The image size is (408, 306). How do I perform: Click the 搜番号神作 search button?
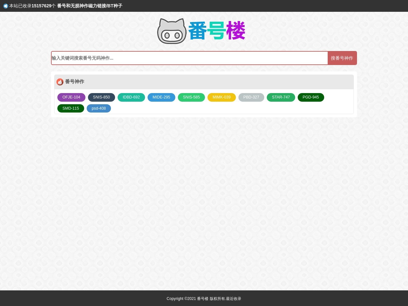point(342,58)
